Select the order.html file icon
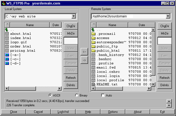This screenshot has width=176, height=116. pyautogui.click(x=7, y=46)
